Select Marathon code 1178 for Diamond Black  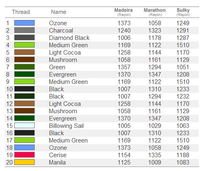pyautogui.click(x=155, y=38)
